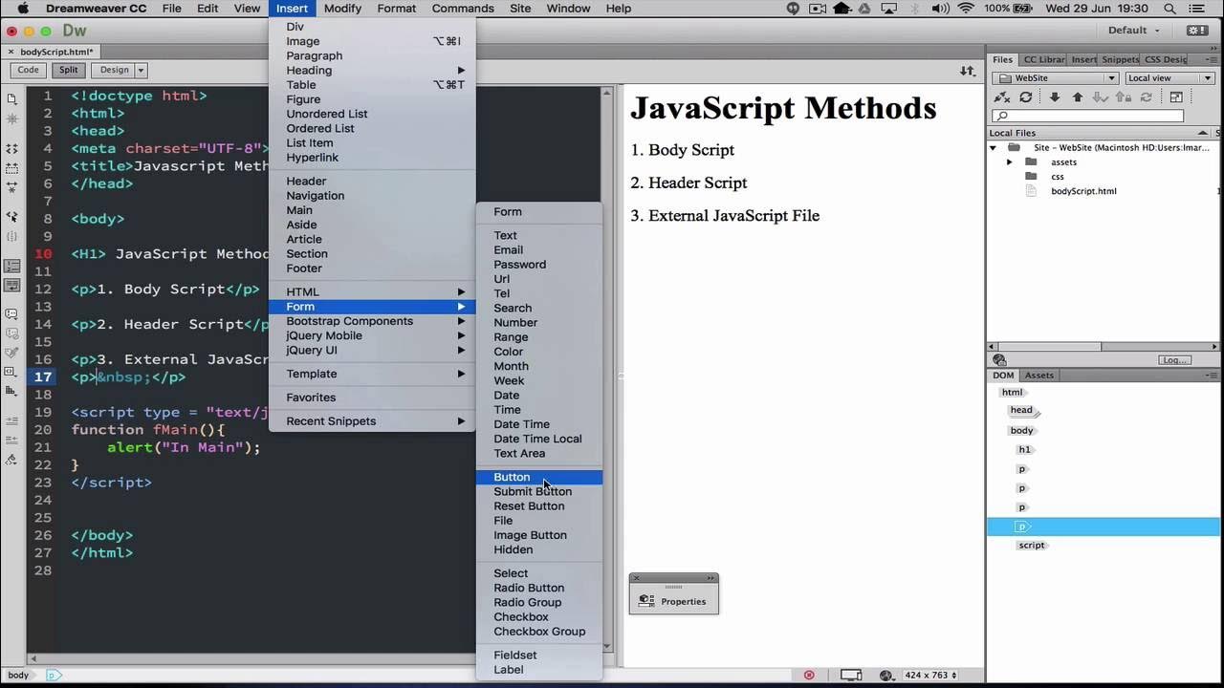Select the css folder in Local Files
Screen dimensions: 1224x688
click(x=1057, y=177)
